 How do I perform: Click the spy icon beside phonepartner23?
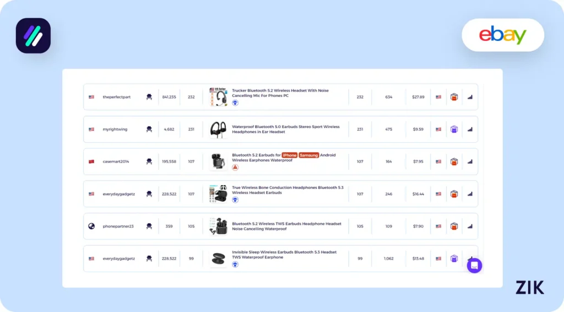tap(149, 226)
